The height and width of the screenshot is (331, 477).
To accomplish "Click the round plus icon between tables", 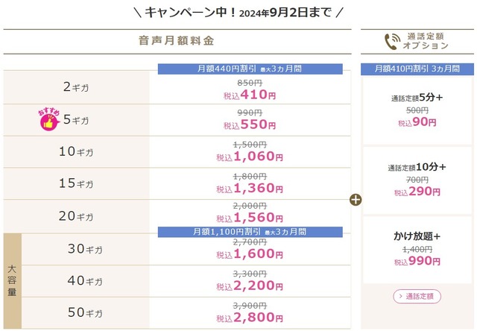I will 356,200.
